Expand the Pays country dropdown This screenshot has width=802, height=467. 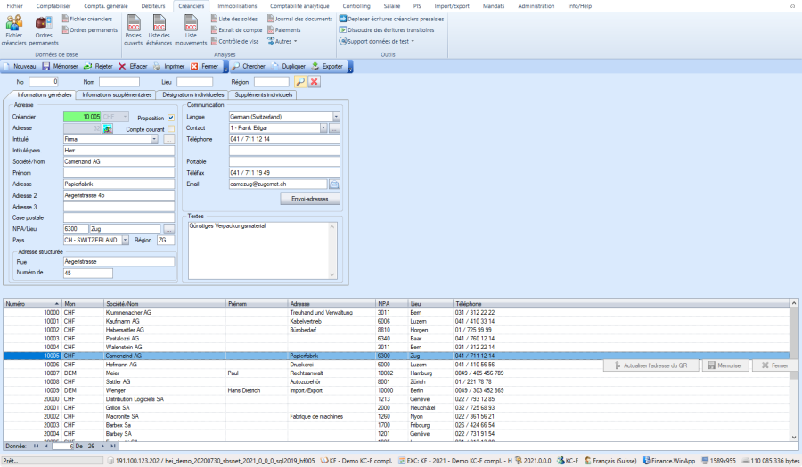[x=126, y=240]
